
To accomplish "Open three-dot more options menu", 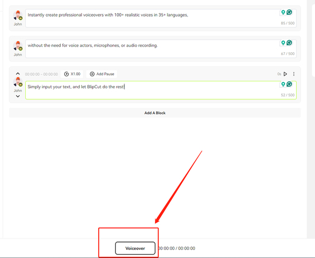I will click(x=294, y=74).
